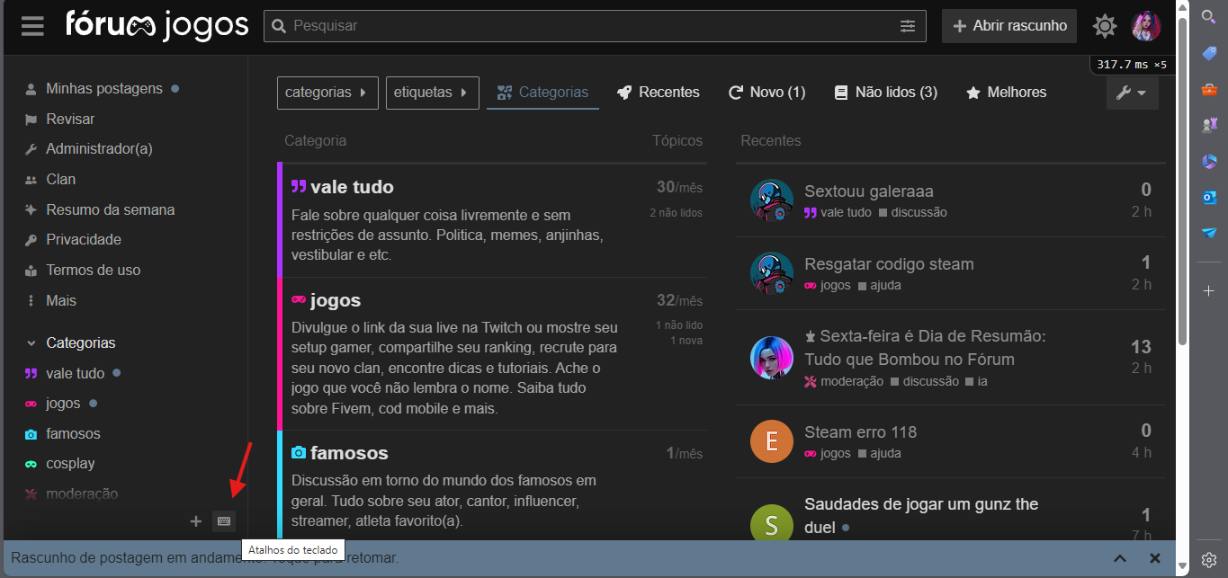This screenshot has height=578, width=1228.
Task: Switch to the Não lidos tab
Action: pyautogui.click(x=885, y=93)
